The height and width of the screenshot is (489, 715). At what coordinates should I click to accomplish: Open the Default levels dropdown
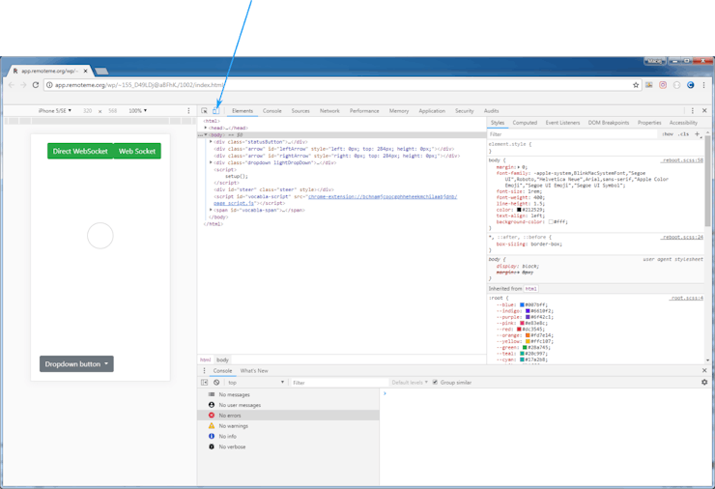tap(410, 383)
